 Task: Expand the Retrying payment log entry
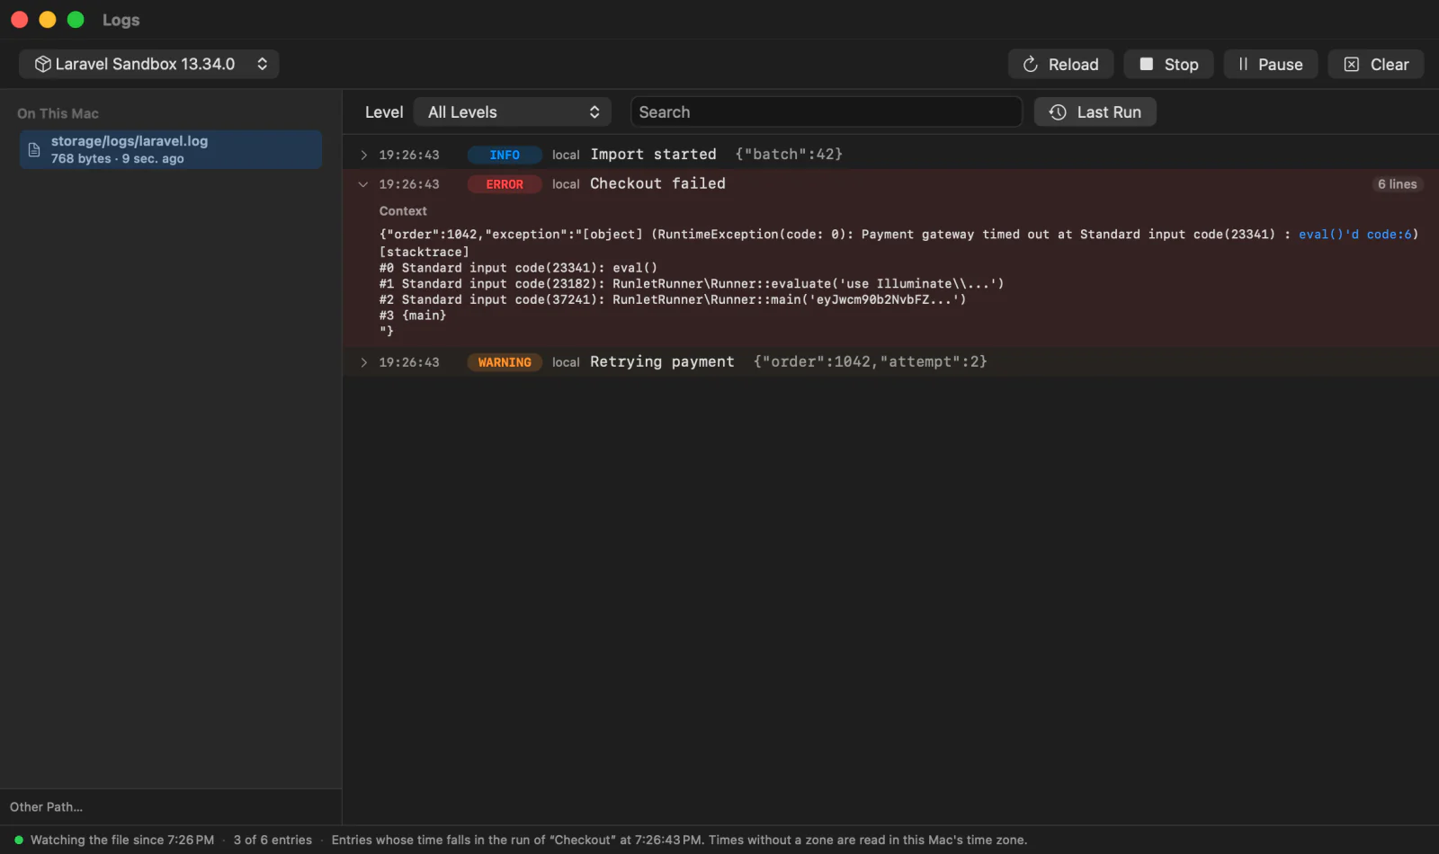(363, 362)
